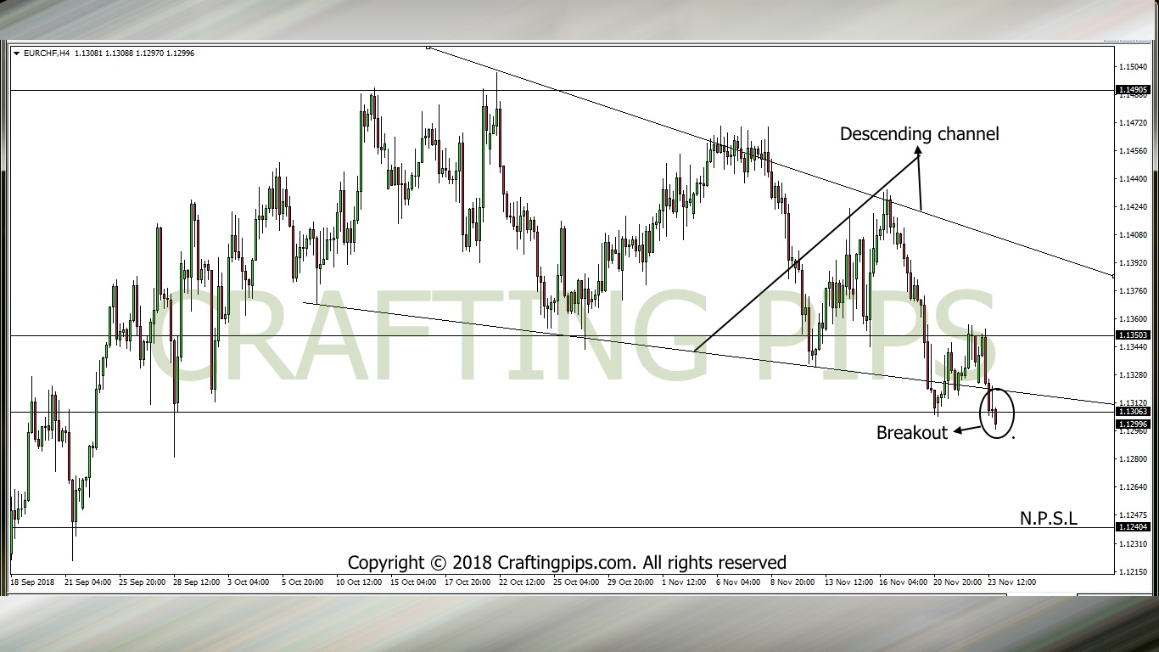This screenshot has height=652, width=1159.
Task: Click the '21 Sep 04:00' time axis label
Action: (88, 582)
